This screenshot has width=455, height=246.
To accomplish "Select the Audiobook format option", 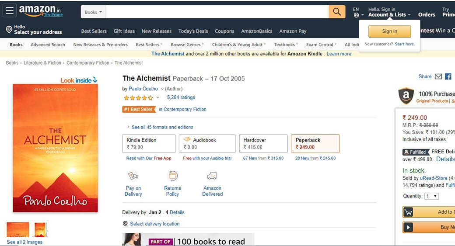I will click(207, 143).
